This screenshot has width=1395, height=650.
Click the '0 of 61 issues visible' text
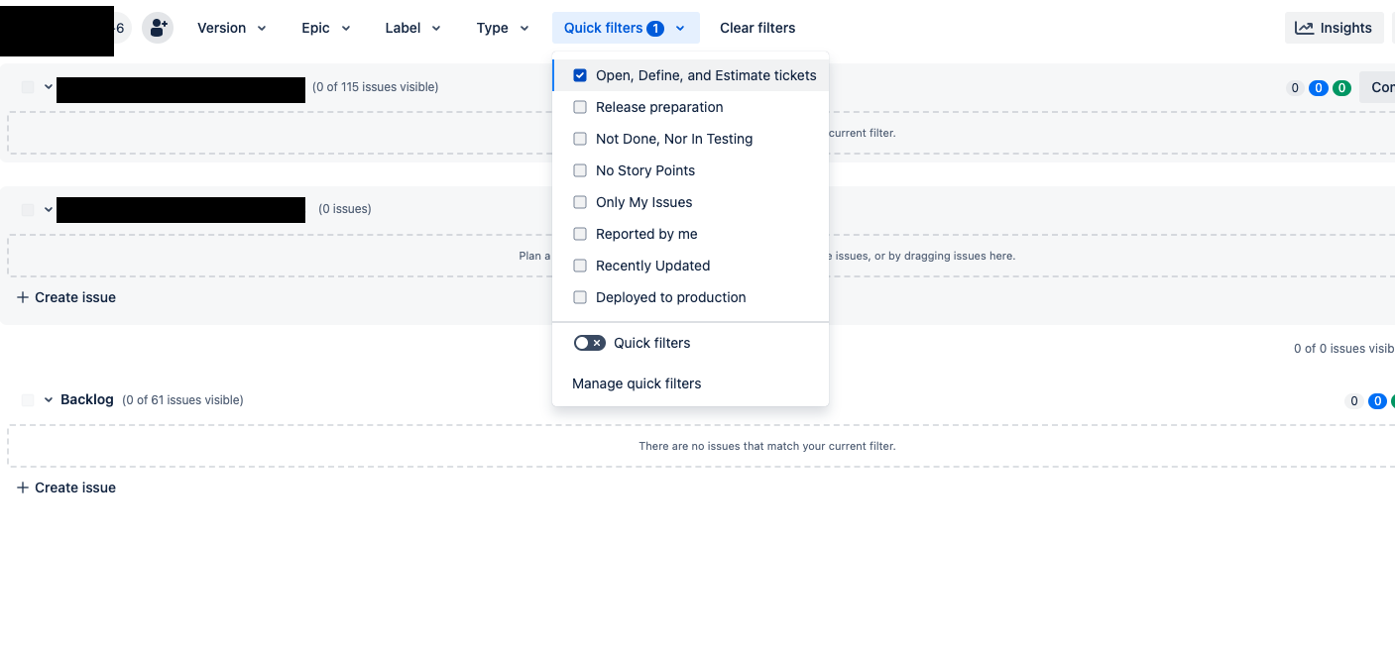click(x=182, y=400)
